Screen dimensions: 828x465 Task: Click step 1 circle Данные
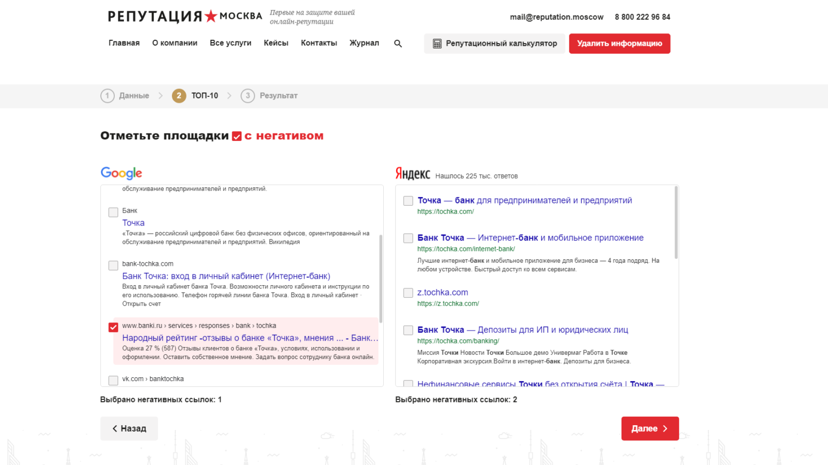107,96
